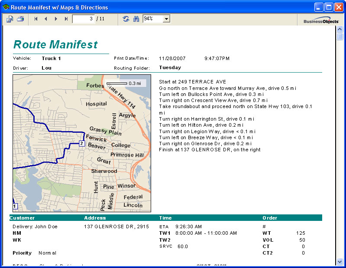This screenshot has height=268, width=346.
Task: Open Search Text binoculars tool
Action: tap(136, 19)
